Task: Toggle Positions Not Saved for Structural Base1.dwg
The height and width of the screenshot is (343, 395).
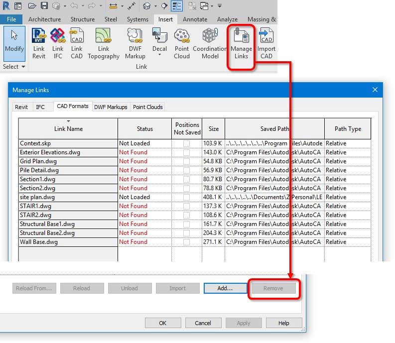Action: [x=186, y=224]
